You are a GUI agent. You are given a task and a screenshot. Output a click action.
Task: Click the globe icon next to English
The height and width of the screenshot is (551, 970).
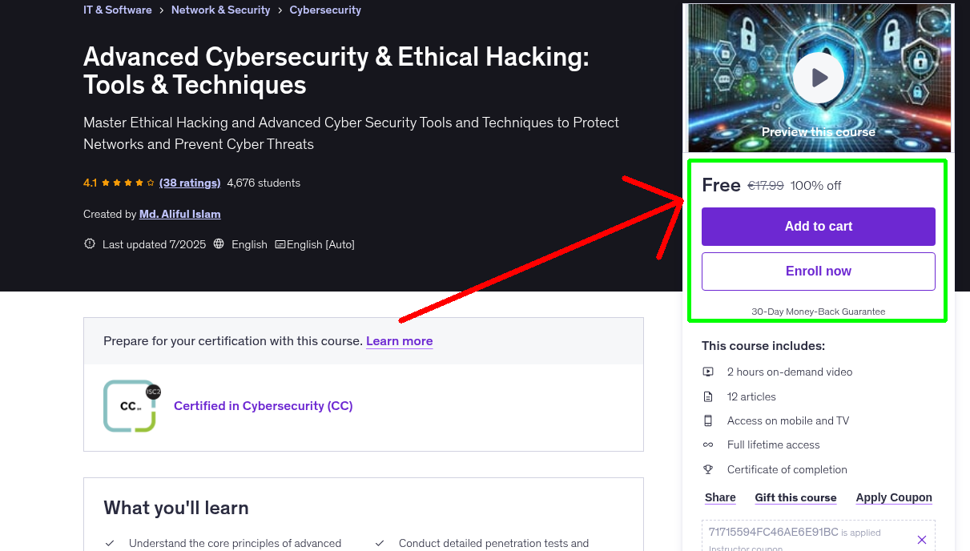219,244
